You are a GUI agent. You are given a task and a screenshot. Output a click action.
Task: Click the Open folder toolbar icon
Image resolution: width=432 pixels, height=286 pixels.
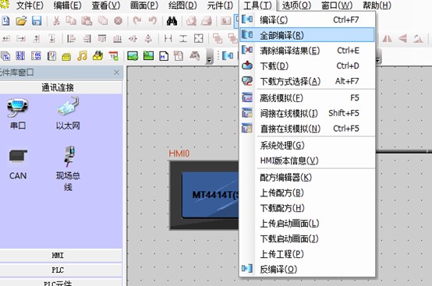pyautogui.click(x=21, y=21)
